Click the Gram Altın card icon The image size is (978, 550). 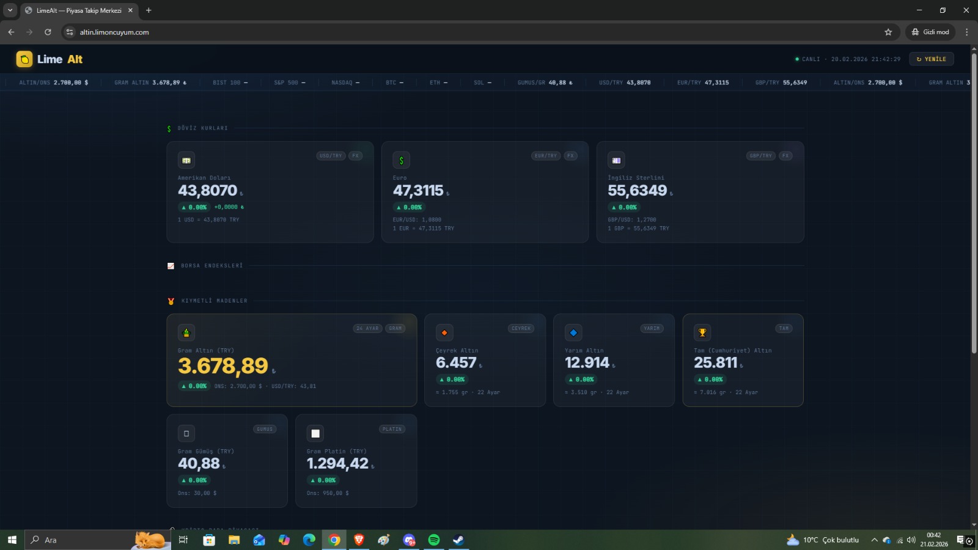pos(186,332)
